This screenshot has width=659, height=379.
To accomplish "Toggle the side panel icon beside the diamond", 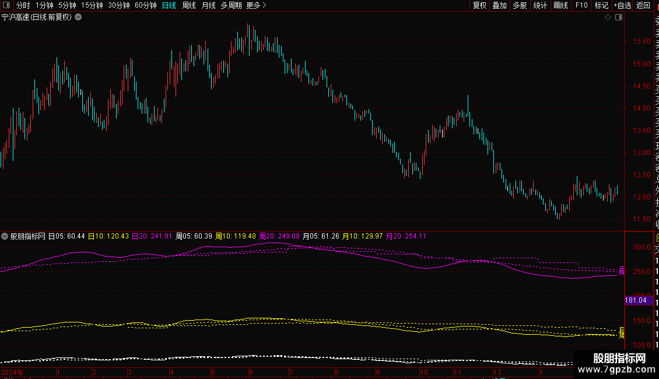I will pyautogui.click(x=618, y=17).
